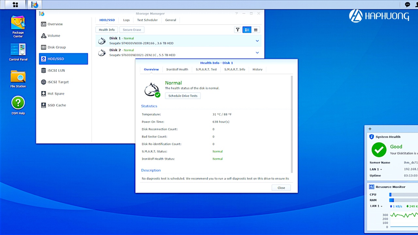Open Package Center from the desktop

pos(18,27)
